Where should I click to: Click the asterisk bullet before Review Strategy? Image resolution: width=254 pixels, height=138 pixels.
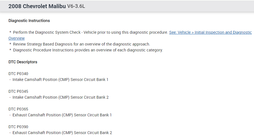10,44
